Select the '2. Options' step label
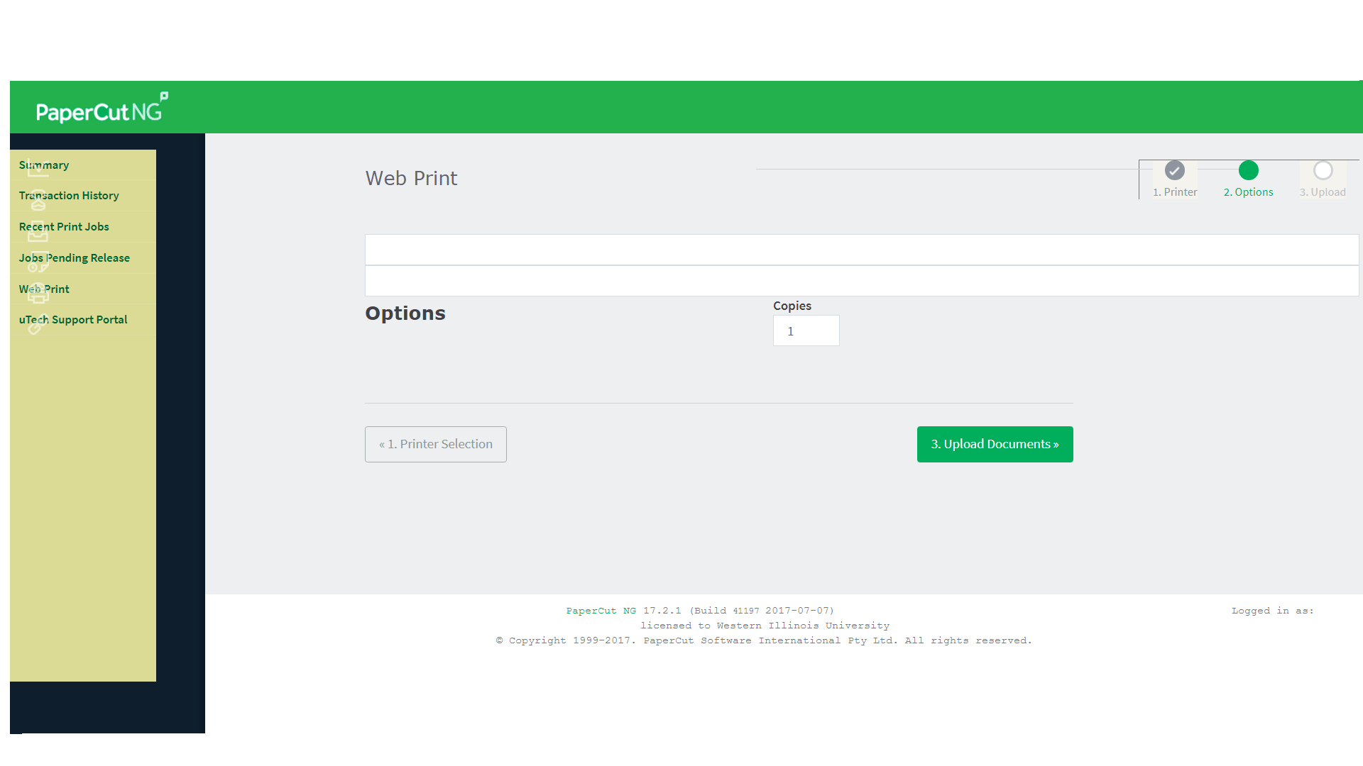1363x766 pixels. pyautogui.click(x=1248, y=192)
